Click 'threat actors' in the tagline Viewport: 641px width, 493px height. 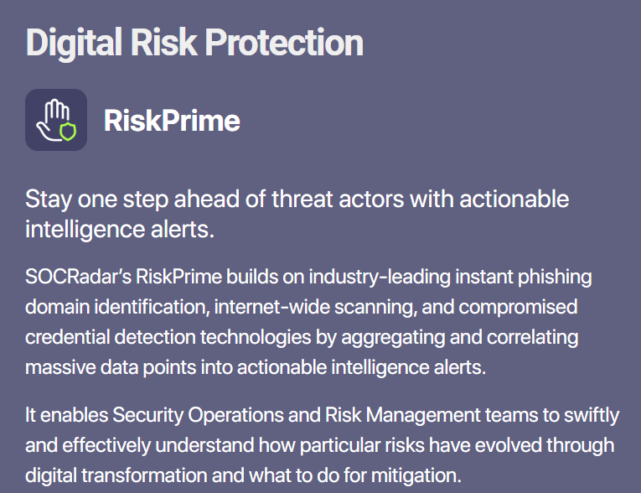coord(338,200)
